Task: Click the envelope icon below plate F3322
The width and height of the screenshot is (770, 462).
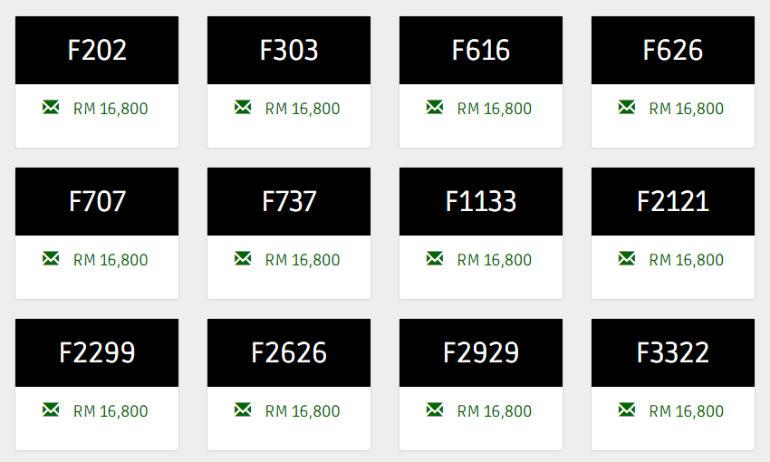Action: tap(627, 409)
